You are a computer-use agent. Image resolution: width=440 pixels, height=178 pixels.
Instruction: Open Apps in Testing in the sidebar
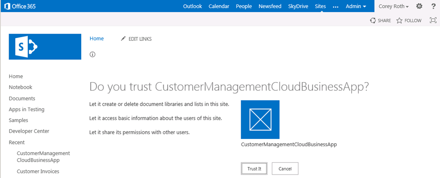(27, 110)
